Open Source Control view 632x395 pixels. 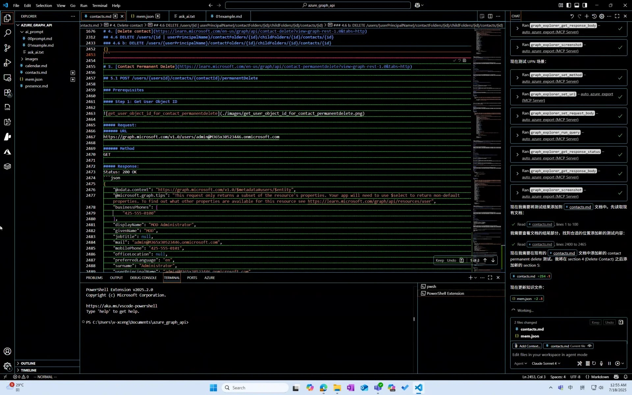pos(7,48)
